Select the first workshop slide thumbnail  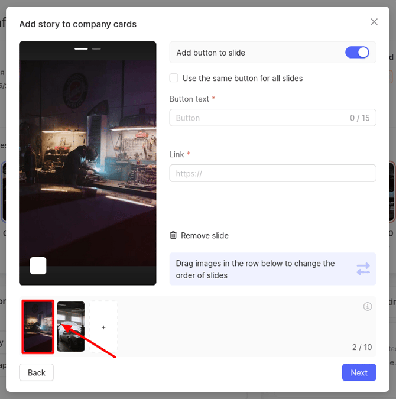tap(38, 327)
